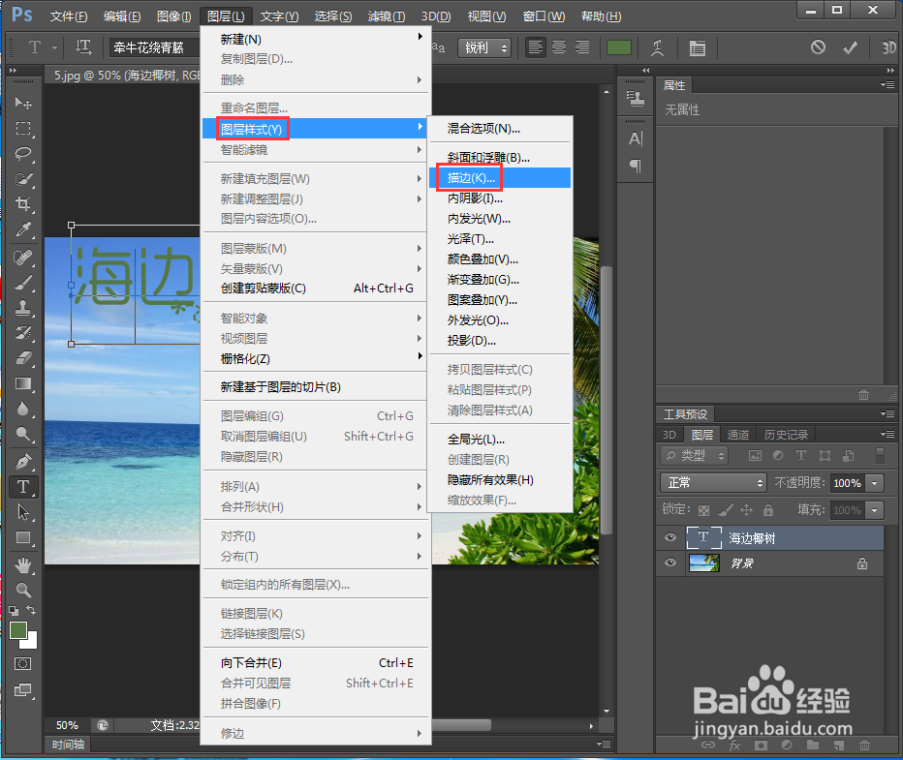Screen dimensions: 903x760
Task: Select the Move tool
Action: [24, 104]
